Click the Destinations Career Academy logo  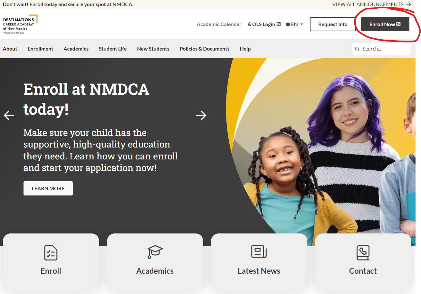tap(20, 24)
